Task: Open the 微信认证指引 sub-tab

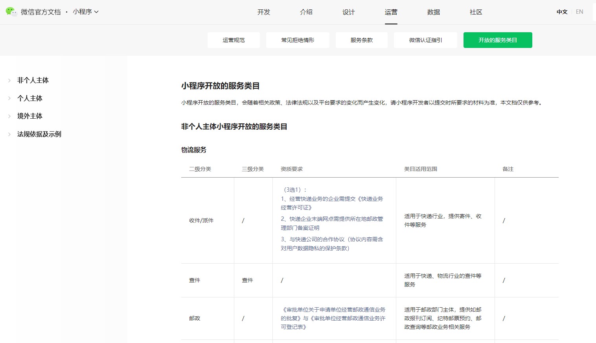Action: pyautogui.click(x=425, y=40)
